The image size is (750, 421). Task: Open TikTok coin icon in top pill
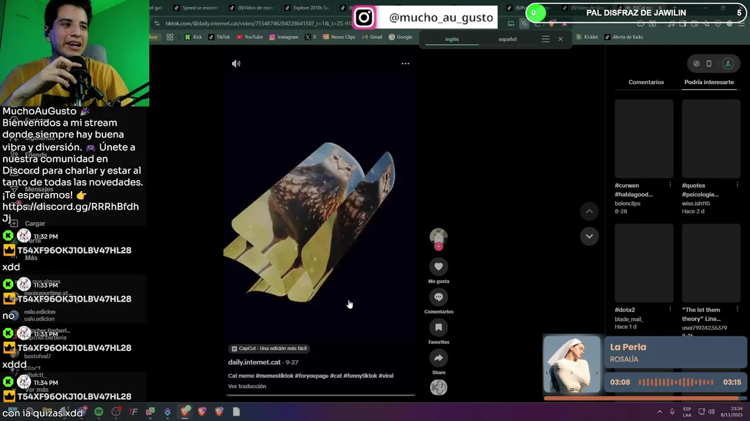click(696, 64)
